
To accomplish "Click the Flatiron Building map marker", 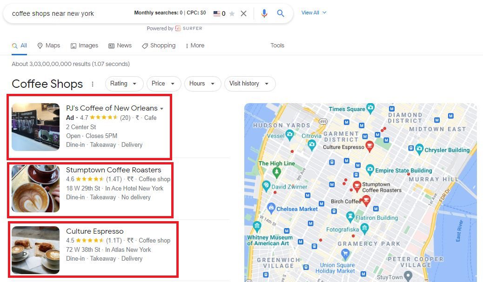I will point(350,216).
